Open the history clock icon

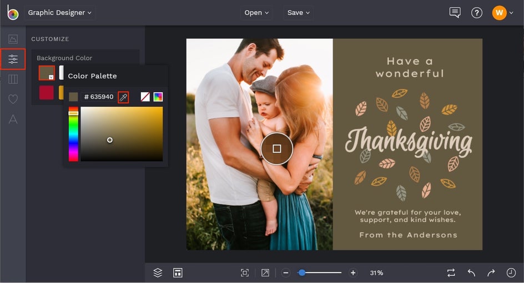click(x=511, y=272)
